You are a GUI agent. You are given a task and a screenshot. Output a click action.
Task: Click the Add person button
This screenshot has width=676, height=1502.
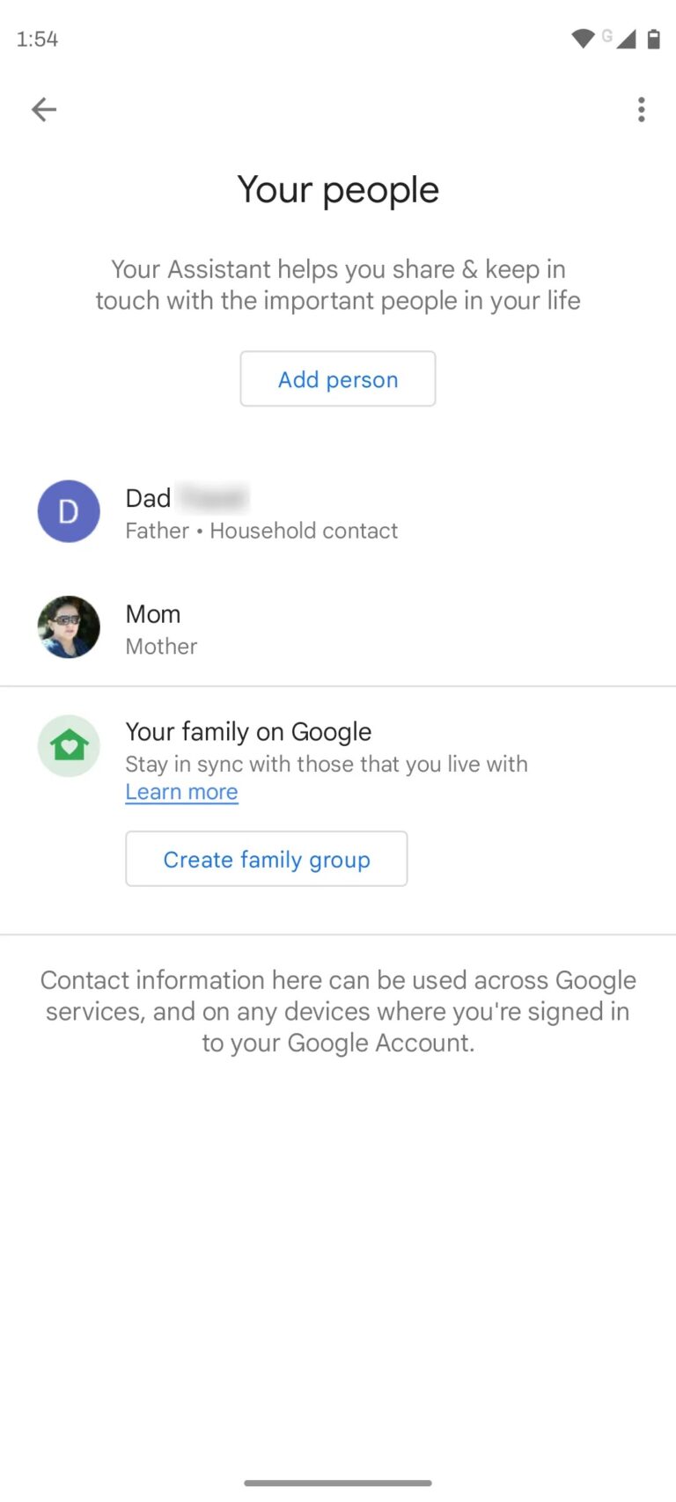coord(338,378)
